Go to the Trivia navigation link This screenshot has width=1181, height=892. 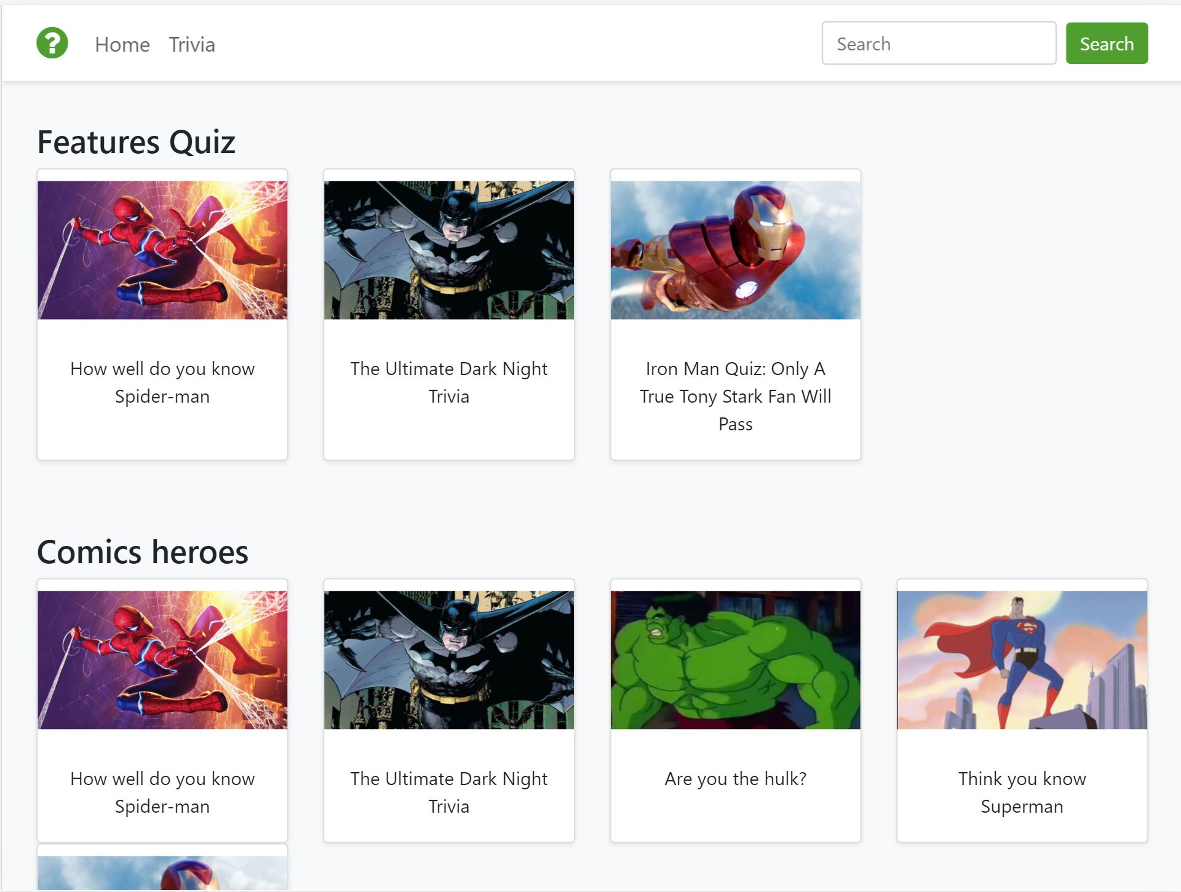tap(192, 44)
